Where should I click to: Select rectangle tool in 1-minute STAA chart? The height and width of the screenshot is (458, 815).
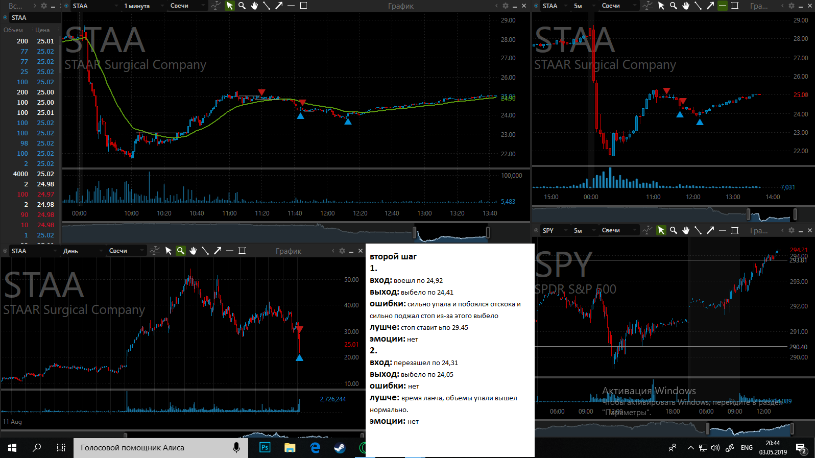(x=303, y=6)
